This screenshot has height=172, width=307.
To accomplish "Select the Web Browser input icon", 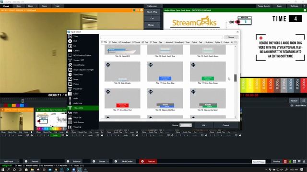I will [x=70, y=122].
